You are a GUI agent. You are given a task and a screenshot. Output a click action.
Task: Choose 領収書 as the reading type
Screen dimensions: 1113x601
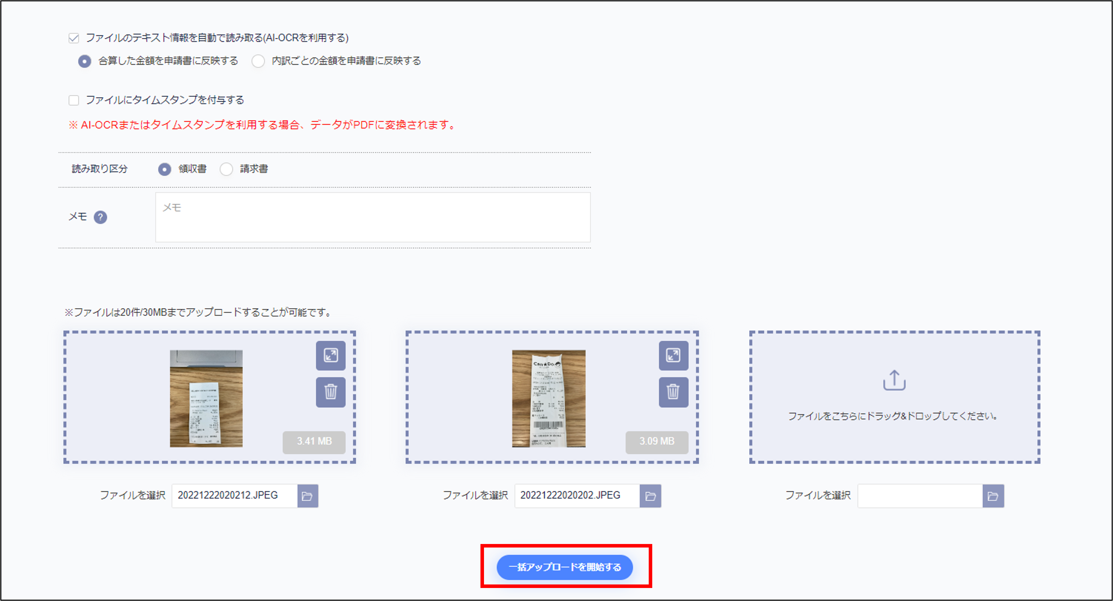tap(164, 169)
